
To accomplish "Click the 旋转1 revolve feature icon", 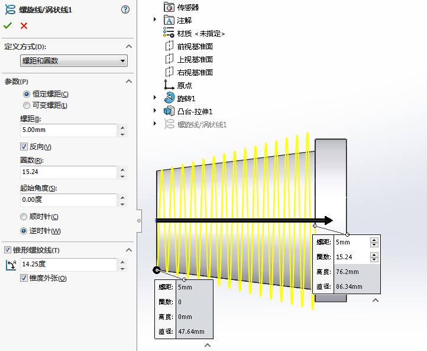I will coord(169,98).
